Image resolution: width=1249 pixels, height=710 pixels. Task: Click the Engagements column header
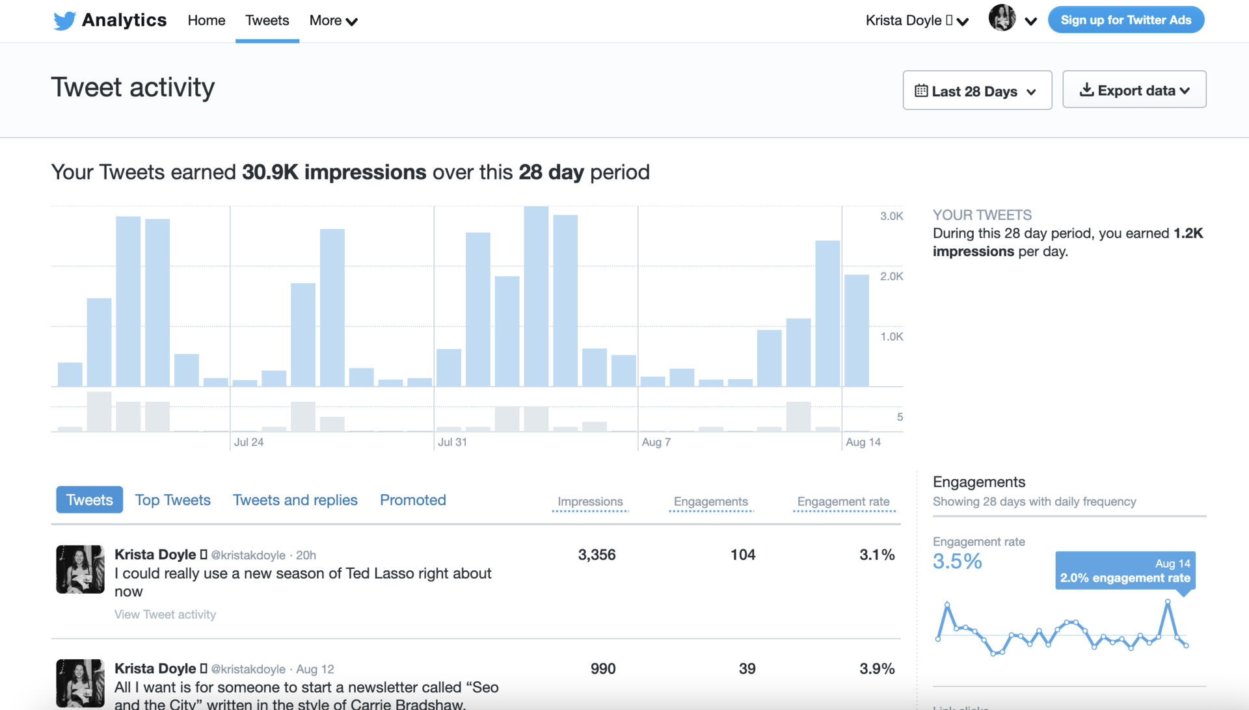click(x=711, y=501)
